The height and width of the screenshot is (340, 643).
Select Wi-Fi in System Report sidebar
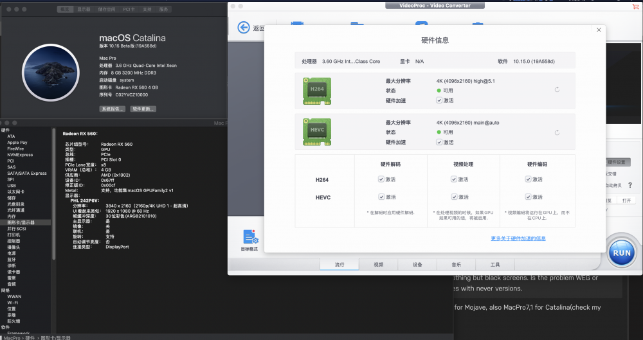click(x=12, y=302)
